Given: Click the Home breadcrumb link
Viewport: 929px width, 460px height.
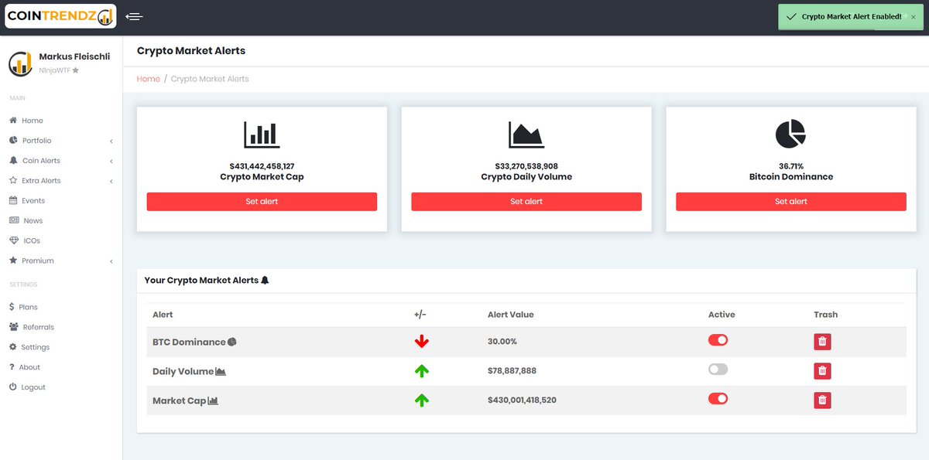Looking at the screenshot, I should click(148, 79).
